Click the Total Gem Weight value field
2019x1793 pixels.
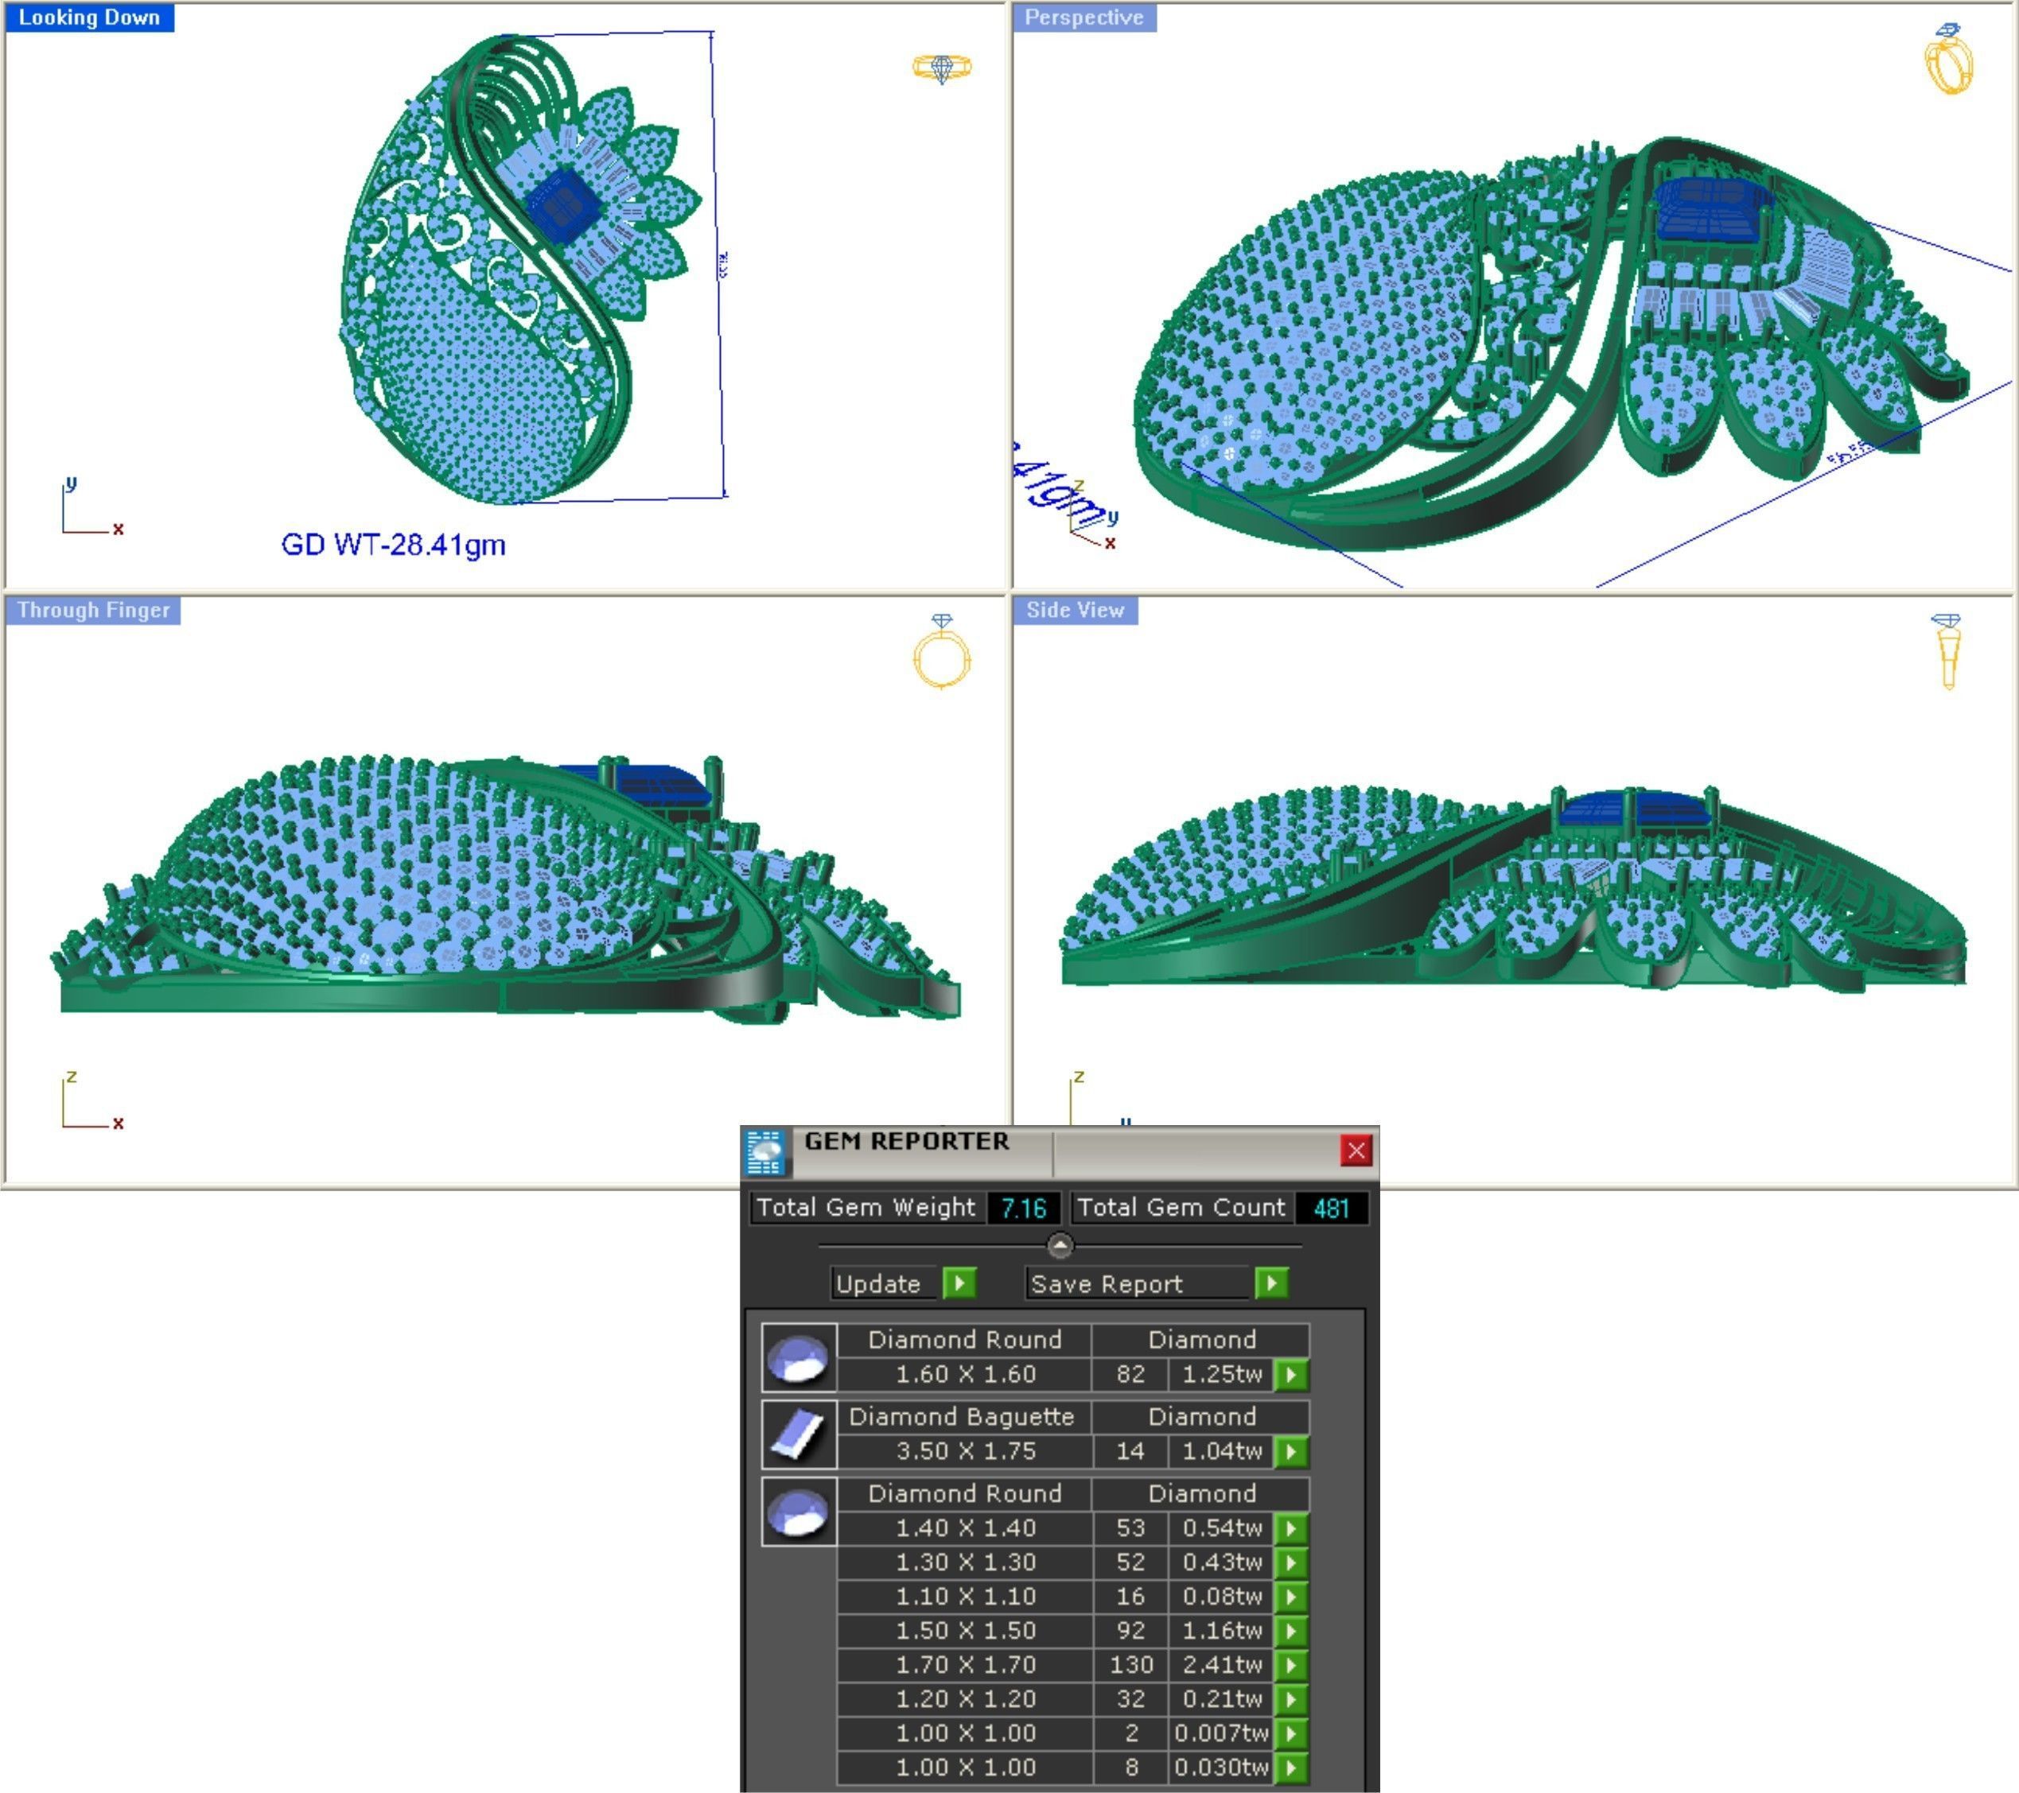[1022, 1208]
